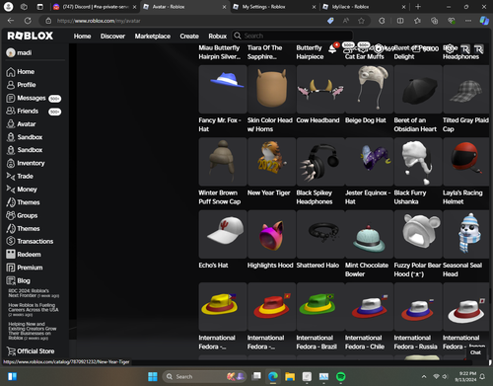Click the Roblox logo
The height and width of the screenshot is (386, 493).
click(30, 36)
